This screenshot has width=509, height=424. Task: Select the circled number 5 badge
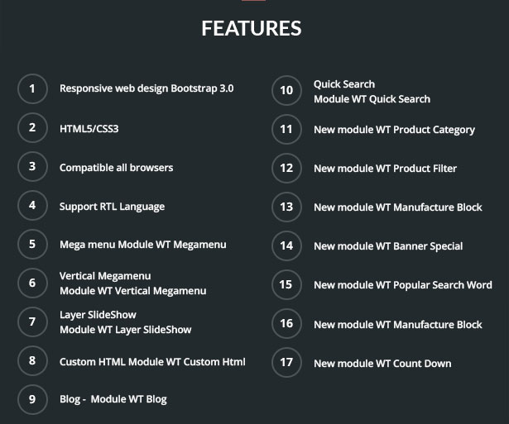(x=32, y=244)
